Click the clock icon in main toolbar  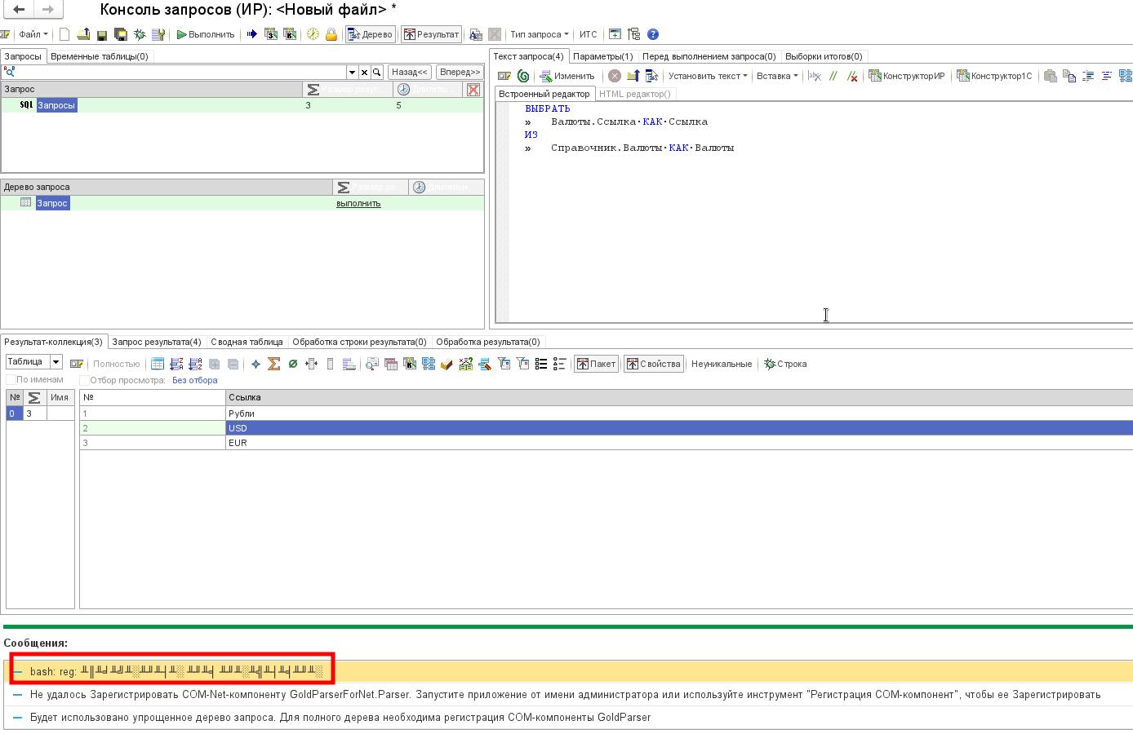[313, 34]
